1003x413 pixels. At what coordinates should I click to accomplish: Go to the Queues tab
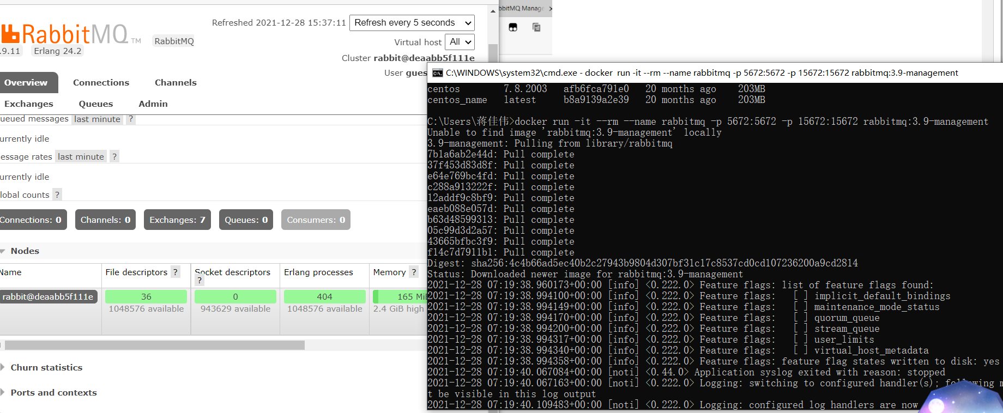[96, 104]
